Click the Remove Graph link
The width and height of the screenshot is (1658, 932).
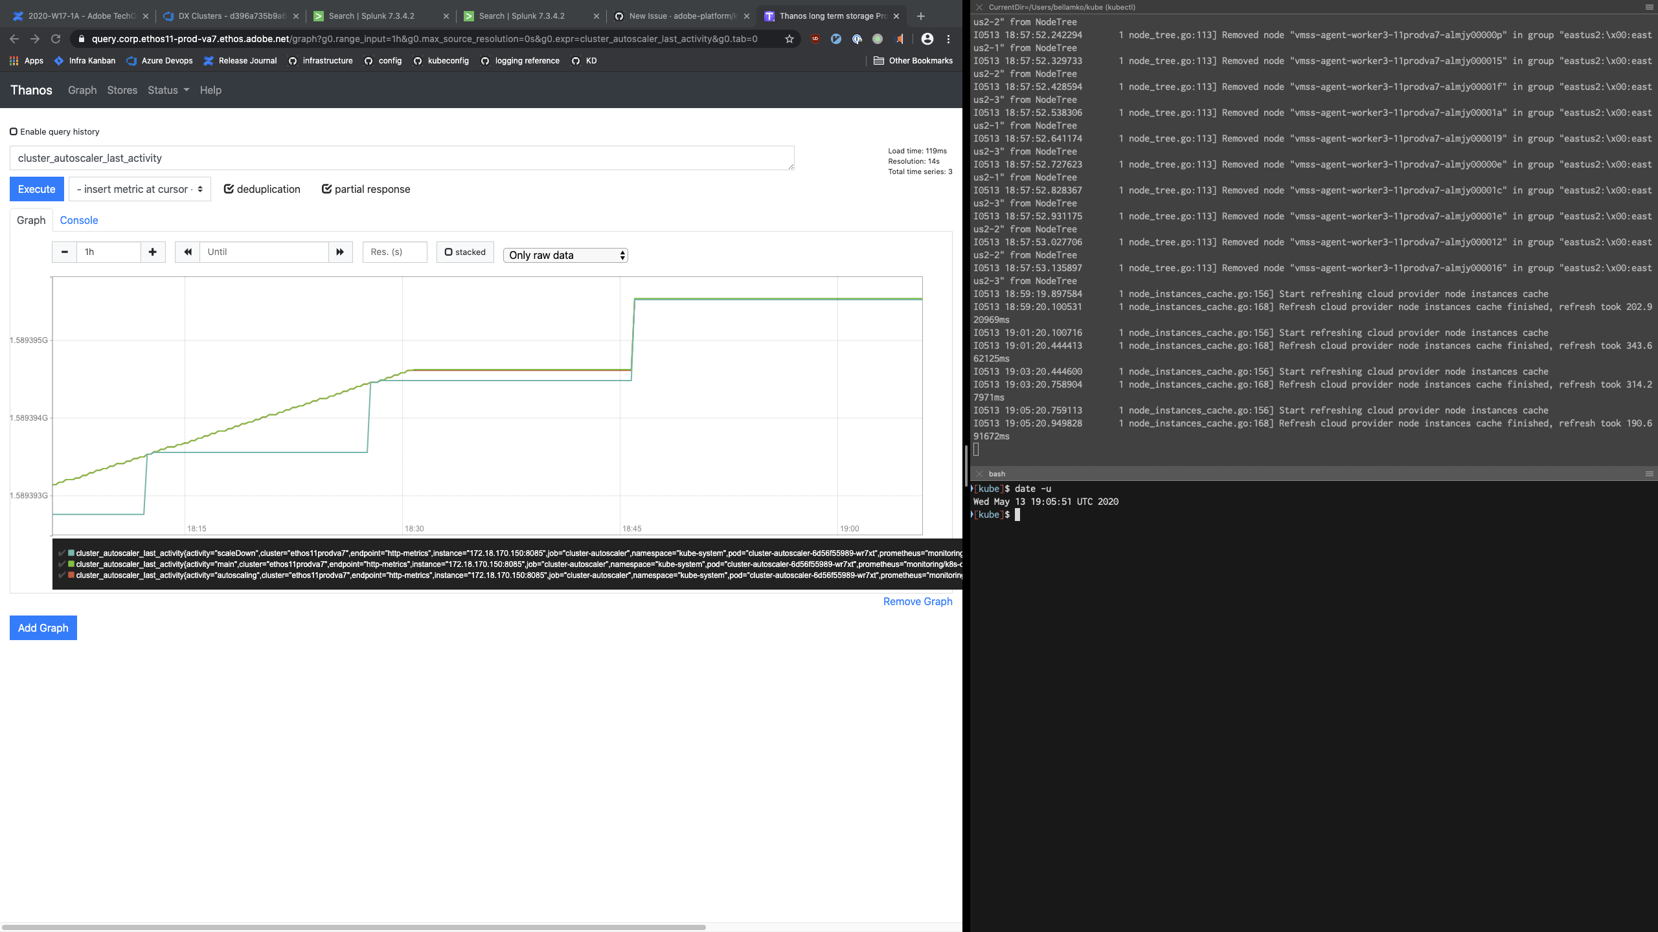[917, 601]
